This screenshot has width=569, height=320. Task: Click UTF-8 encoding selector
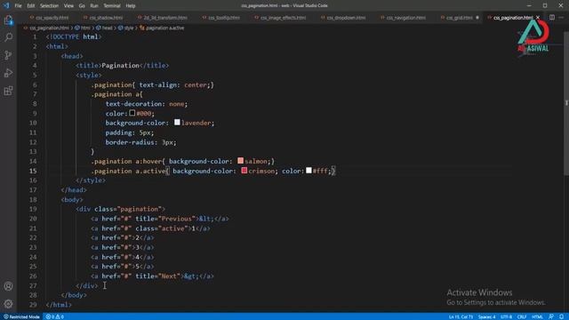click(506, 316)
